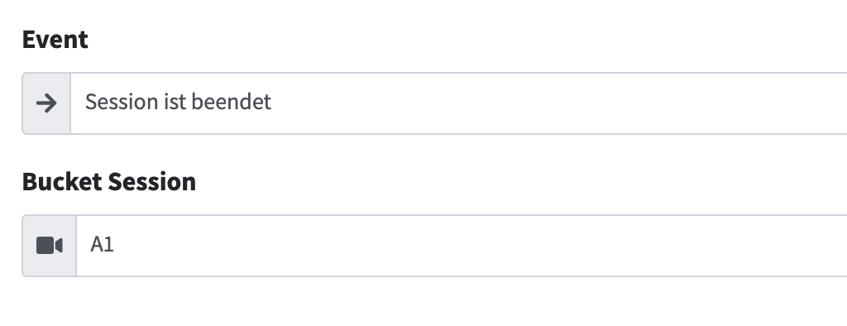Click the 'A1' value text

click(102, 244)
